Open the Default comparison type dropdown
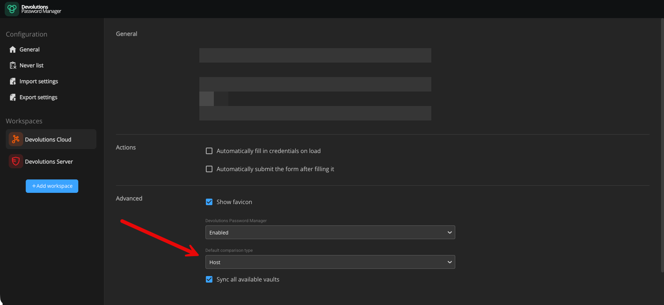Image resolution: width=664 pixels, height=305 pixels. (330, 262)
